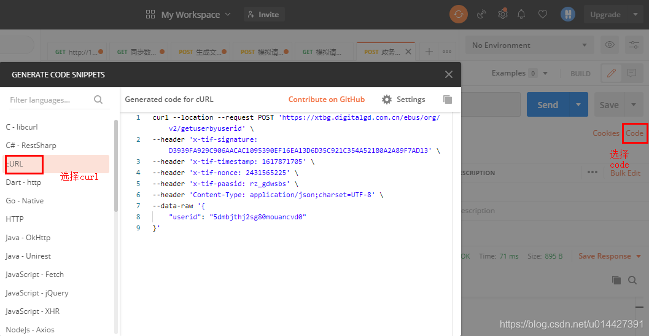Switch to the GET 同步数 tab
Screen dimensions: 649x336
tap(139, 52)
